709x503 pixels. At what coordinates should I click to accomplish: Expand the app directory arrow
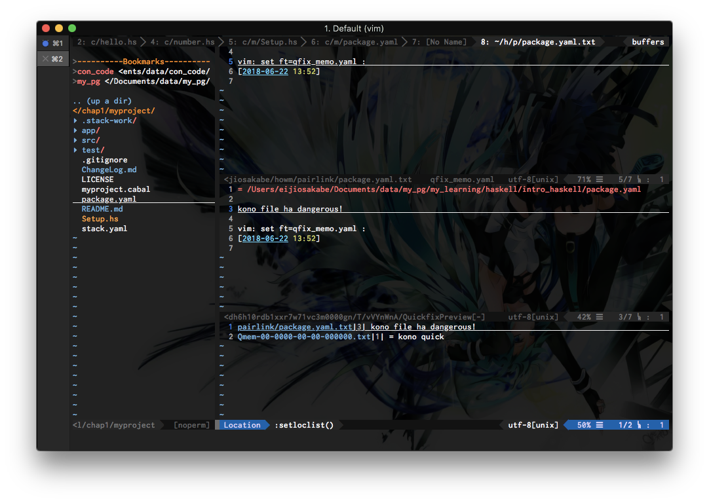click(x=76, y=130)
